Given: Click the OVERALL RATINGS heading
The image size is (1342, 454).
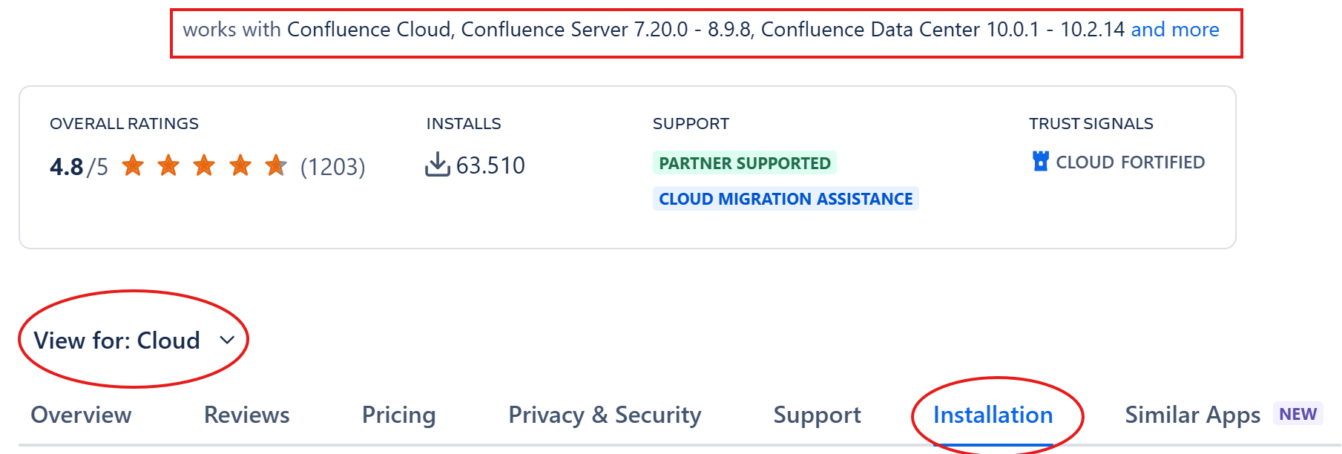Looking at the screenshot, I should click(124, 124).
